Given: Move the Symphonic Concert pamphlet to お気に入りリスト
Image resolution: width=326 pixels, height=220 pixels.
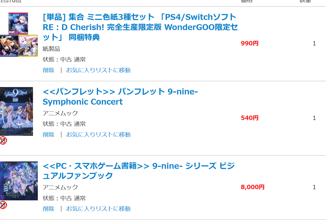Looking at the screenshot, I should click(x=98, y=135).
